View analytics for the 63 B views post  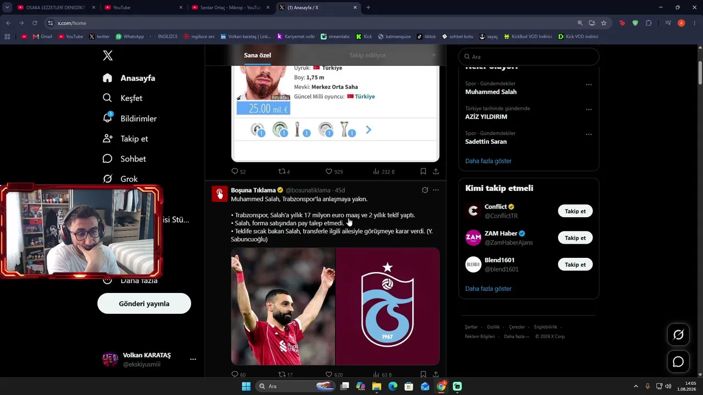tap(382, 375)
